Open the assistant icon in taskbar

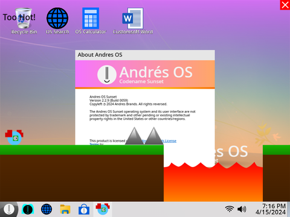[x=28, y=209]
